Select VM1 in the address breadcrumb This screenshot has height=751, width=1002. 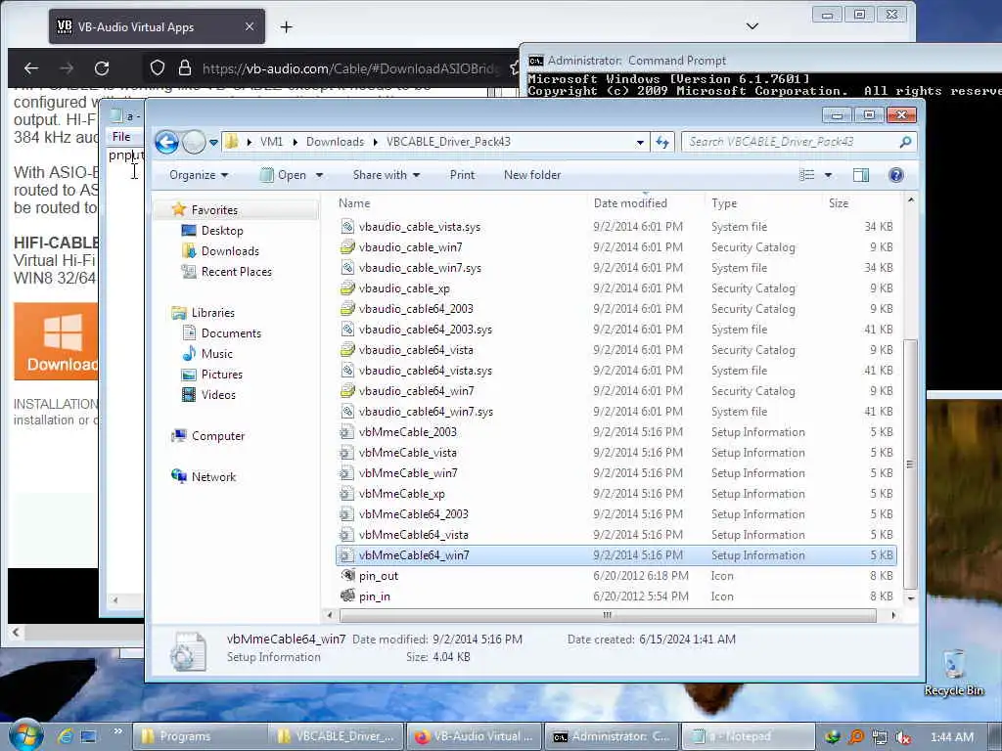272,142
